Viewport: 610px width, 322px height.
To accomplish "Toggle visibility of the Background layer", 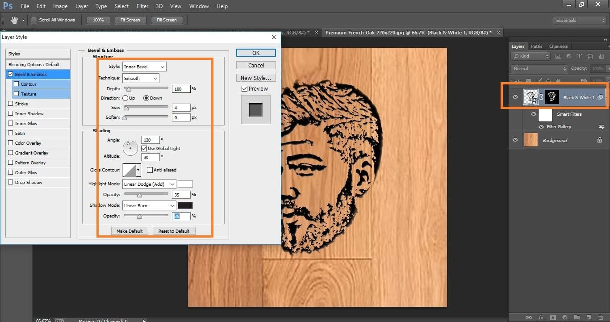I will tap(515, 140).
